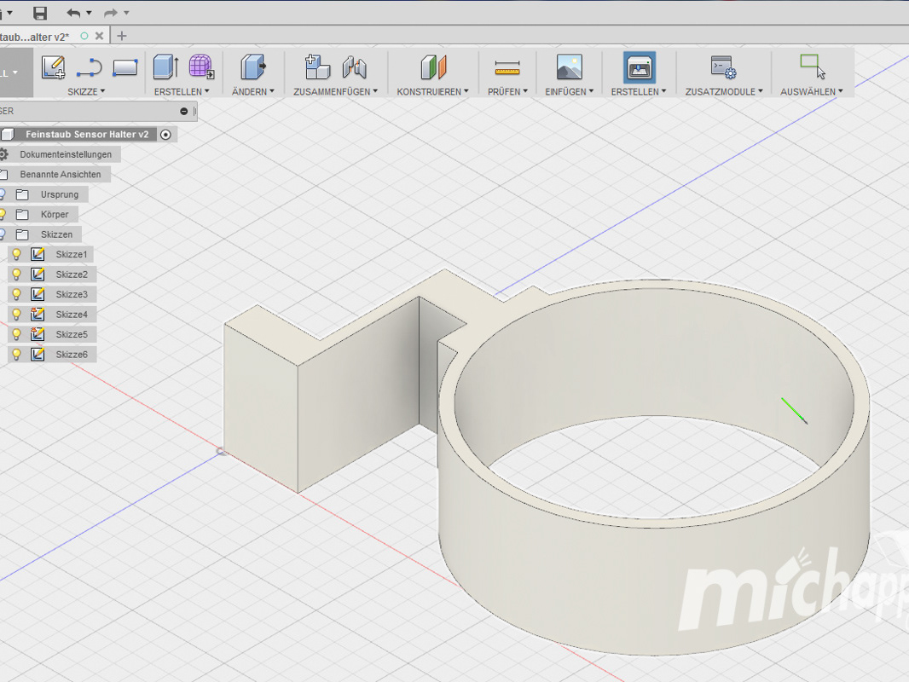Image resolution: width=909 pixels, height=682 pixels.
Task: Click the Insert image icon
Action: [570, 67]
